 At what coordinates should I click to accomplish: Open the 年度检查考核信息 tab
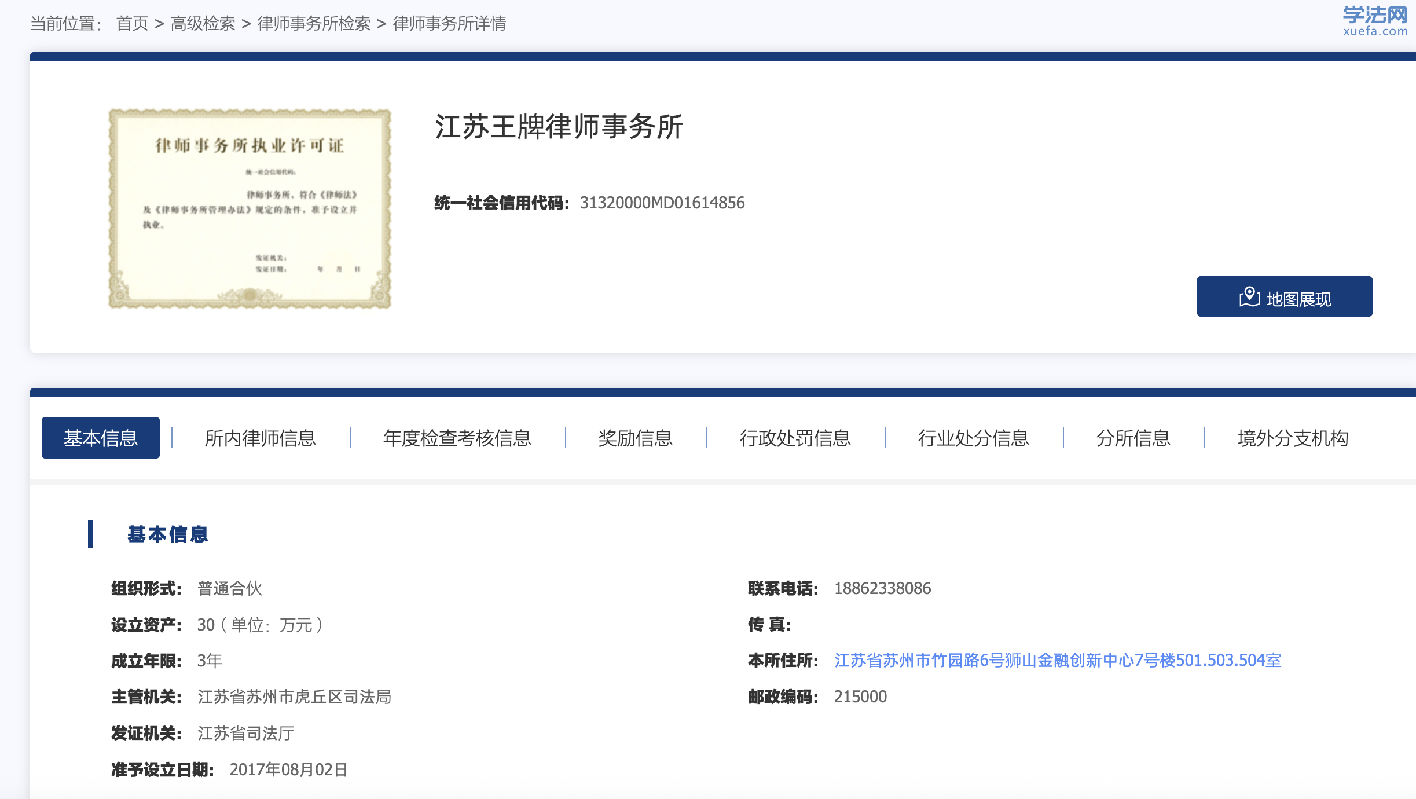[x=457, y=438]
